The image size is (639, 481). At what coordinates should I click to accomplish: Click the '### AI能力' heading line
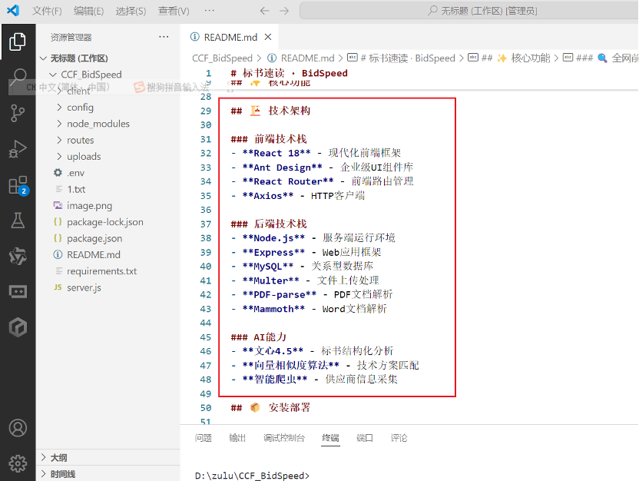[x=259, y=337]
